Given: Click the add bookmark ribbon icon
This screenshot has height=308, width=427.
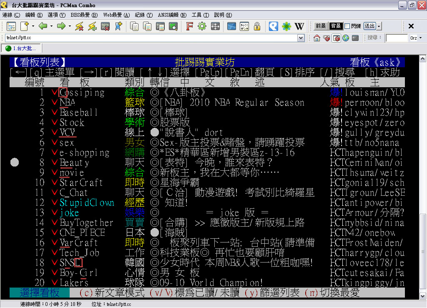Looking at the screenshot, I should (x=118, y=26).
